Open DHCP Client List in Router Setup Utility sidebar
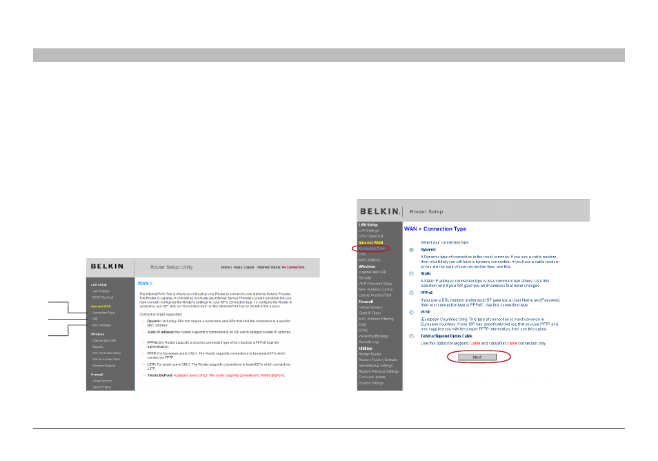The width and height of the screenshot is (658, 461). pos(103,297)
